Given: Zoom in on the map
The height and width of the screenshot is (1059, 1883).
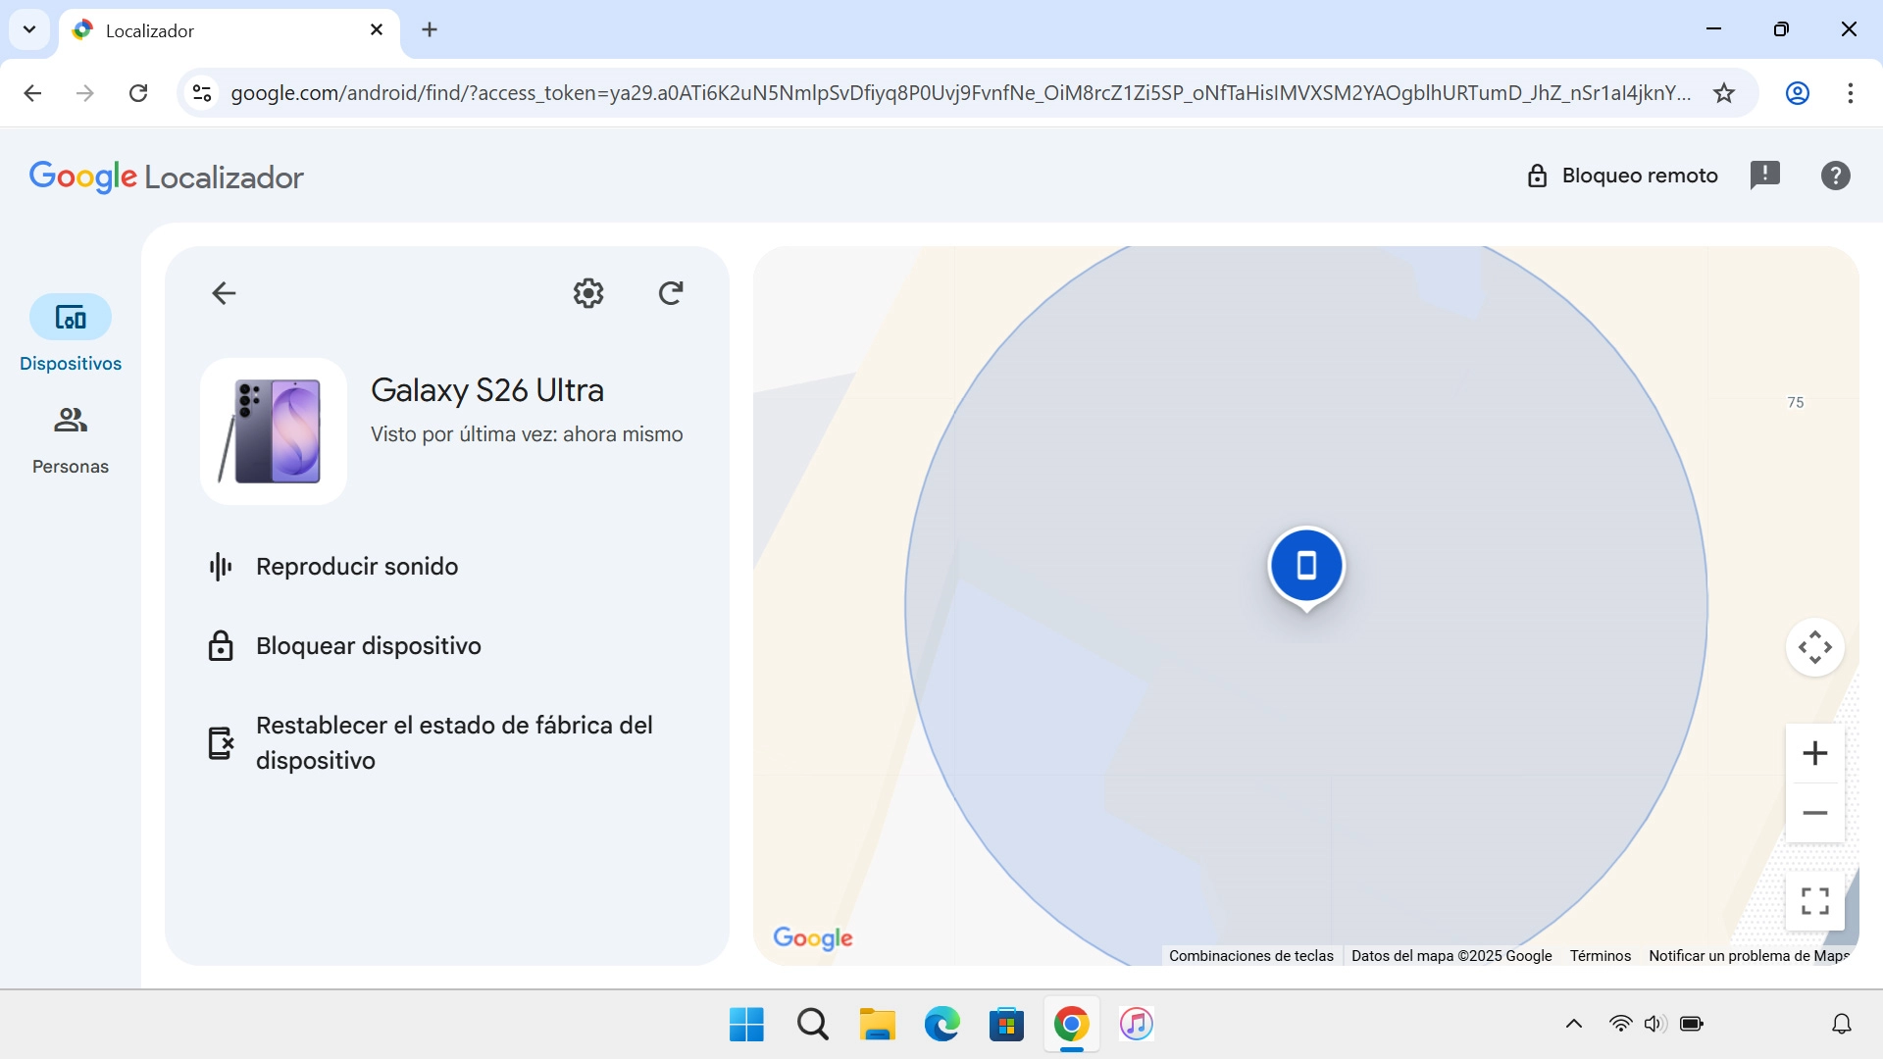Looking at the screenshot, I should tap(1814, 753).
